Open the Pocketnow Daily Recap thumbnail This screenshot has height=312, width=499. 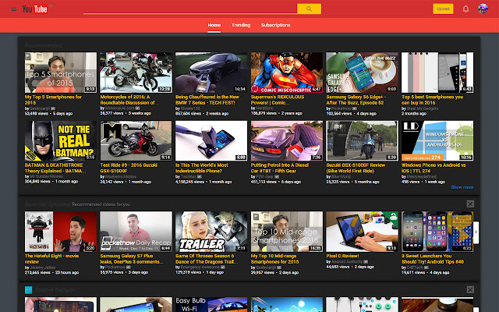[136, 232]
